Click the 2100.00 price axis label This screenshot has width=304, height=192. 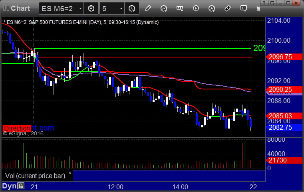278,40
